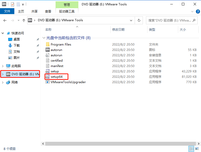Viewport: 201px width, 152px height.
Task: Click the pin icon beside 下载
Action: click(x=38, y=46)
